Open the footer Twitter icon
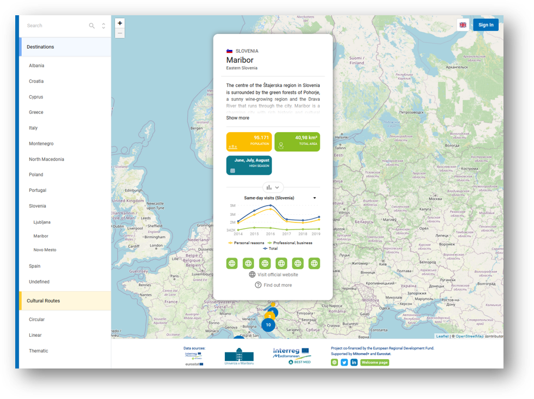The width and height of the screenshot is (534, 399). (x=344, y=362)
